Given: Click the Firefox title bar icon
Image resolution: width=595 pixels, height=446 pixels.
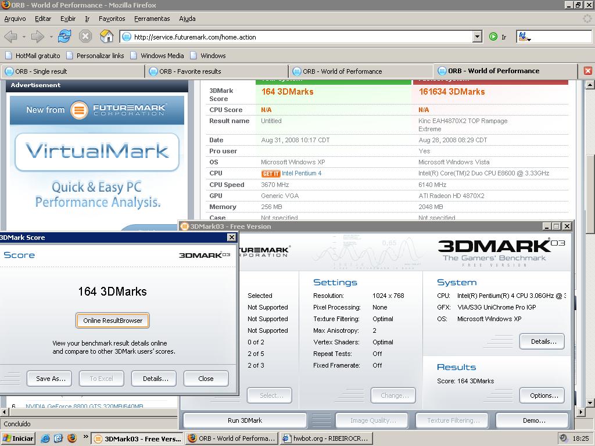Looking at the screenshot, I should (6, 5).
